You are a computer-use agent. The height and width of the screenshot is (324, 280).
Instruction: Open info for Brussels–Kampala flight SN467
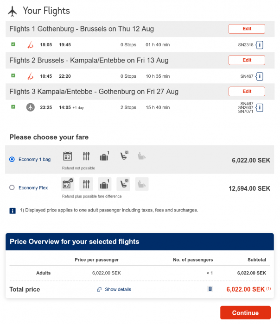pos(260,76)
